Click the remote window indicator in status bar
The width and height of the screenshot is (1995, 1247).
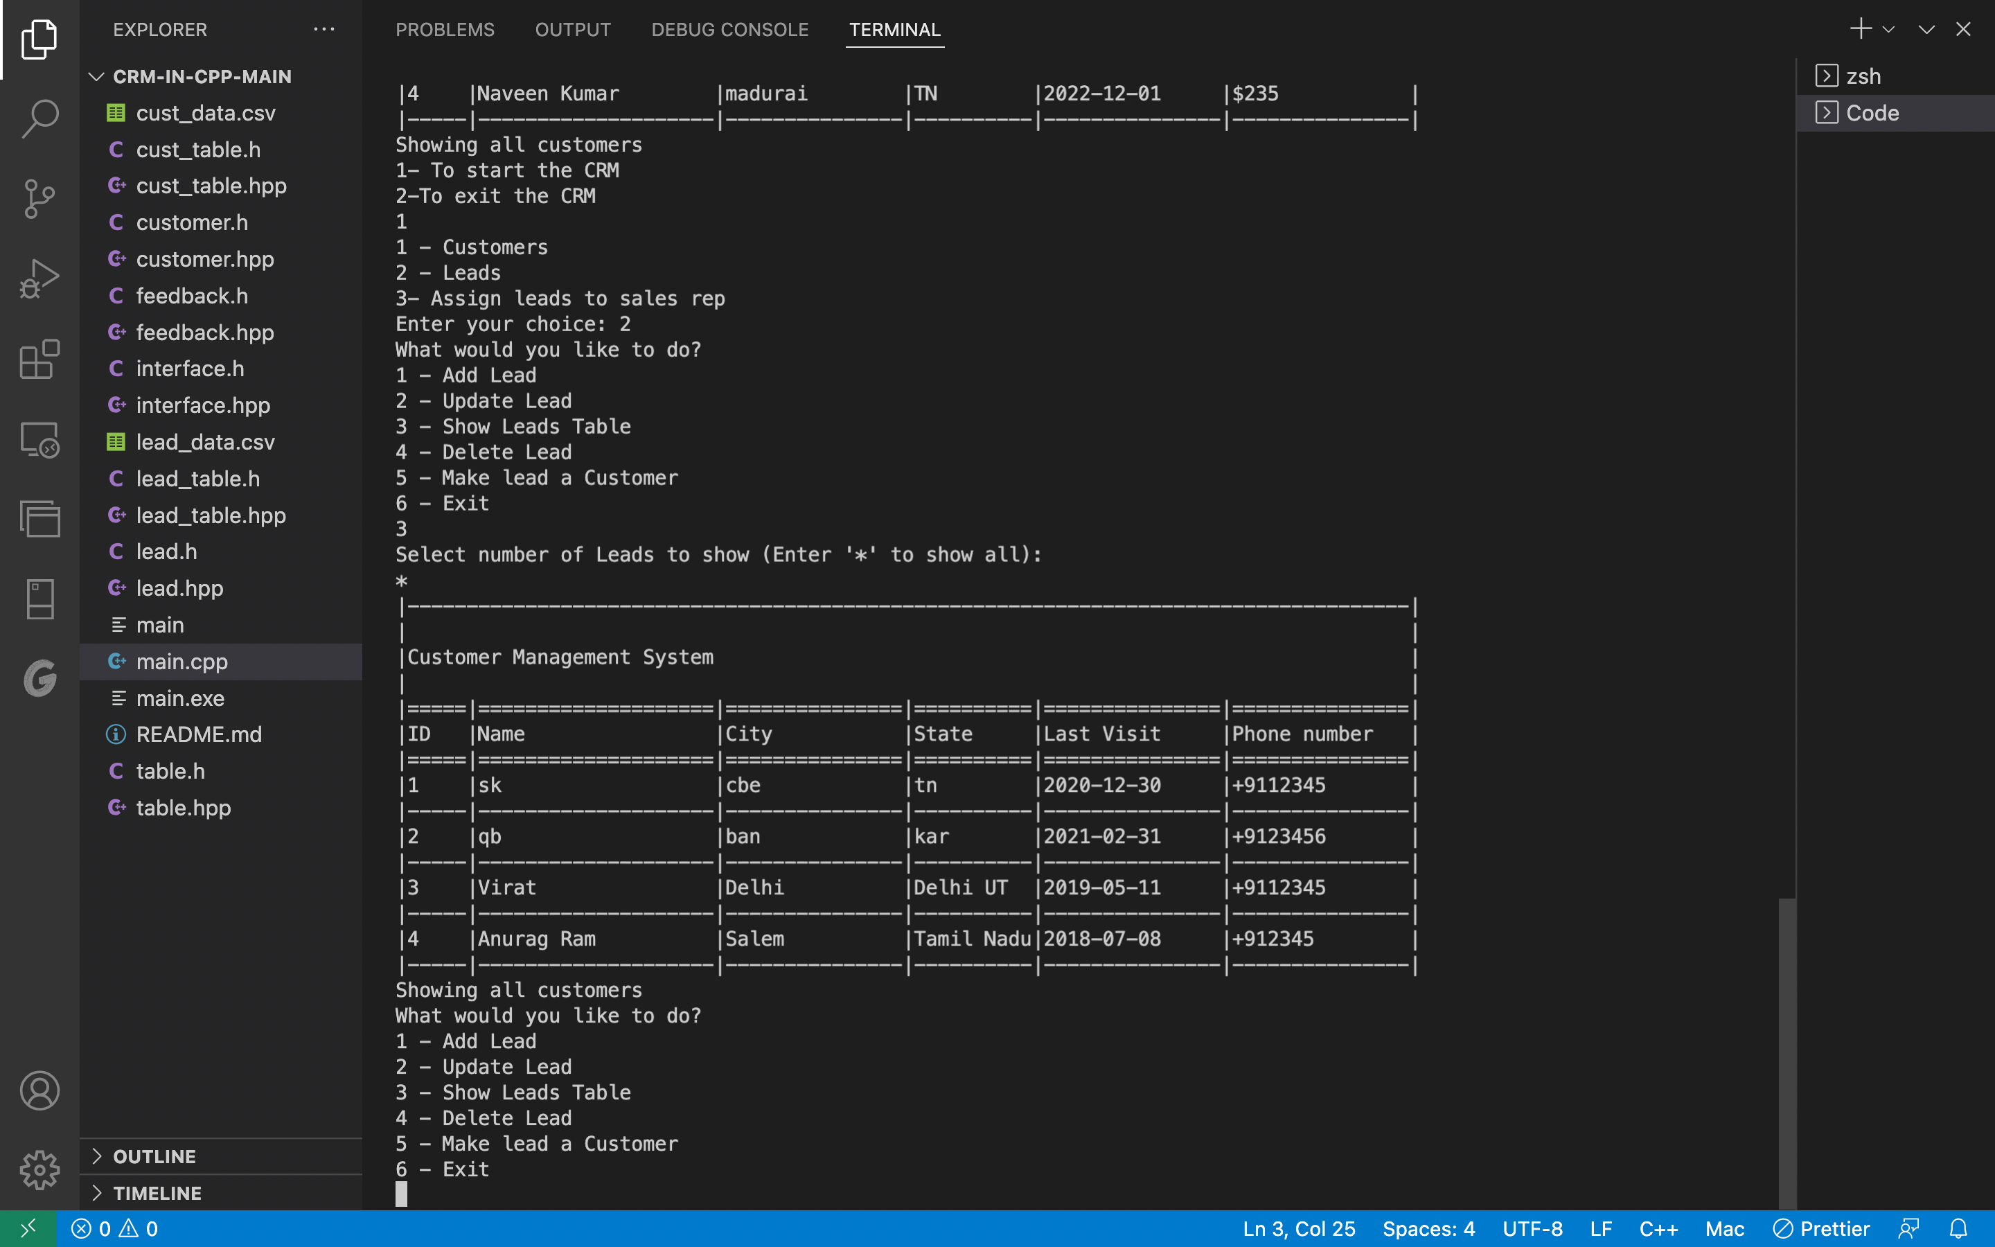(x=28, y=1229)
